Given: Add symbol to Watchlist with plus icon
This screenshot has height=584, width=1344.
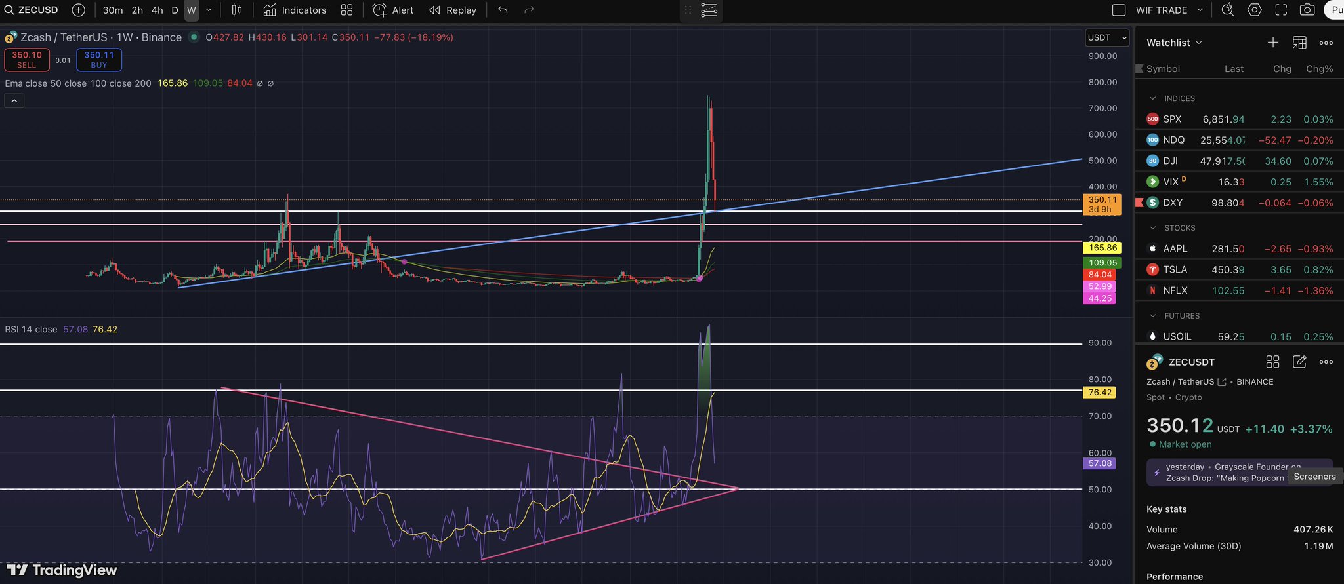Looking at the screenshot, I should 1272,43.
